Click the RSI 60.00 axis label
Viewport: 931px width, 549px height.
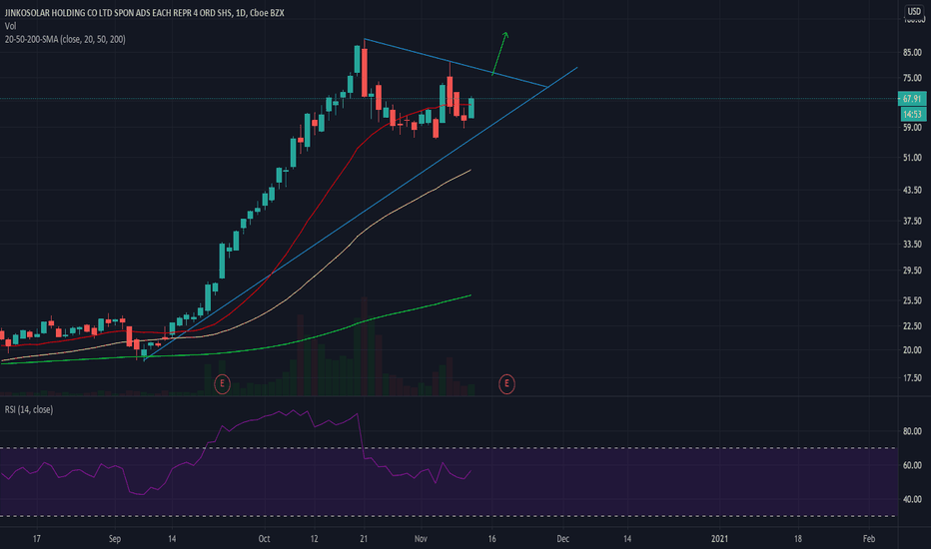tap(912, 465)
